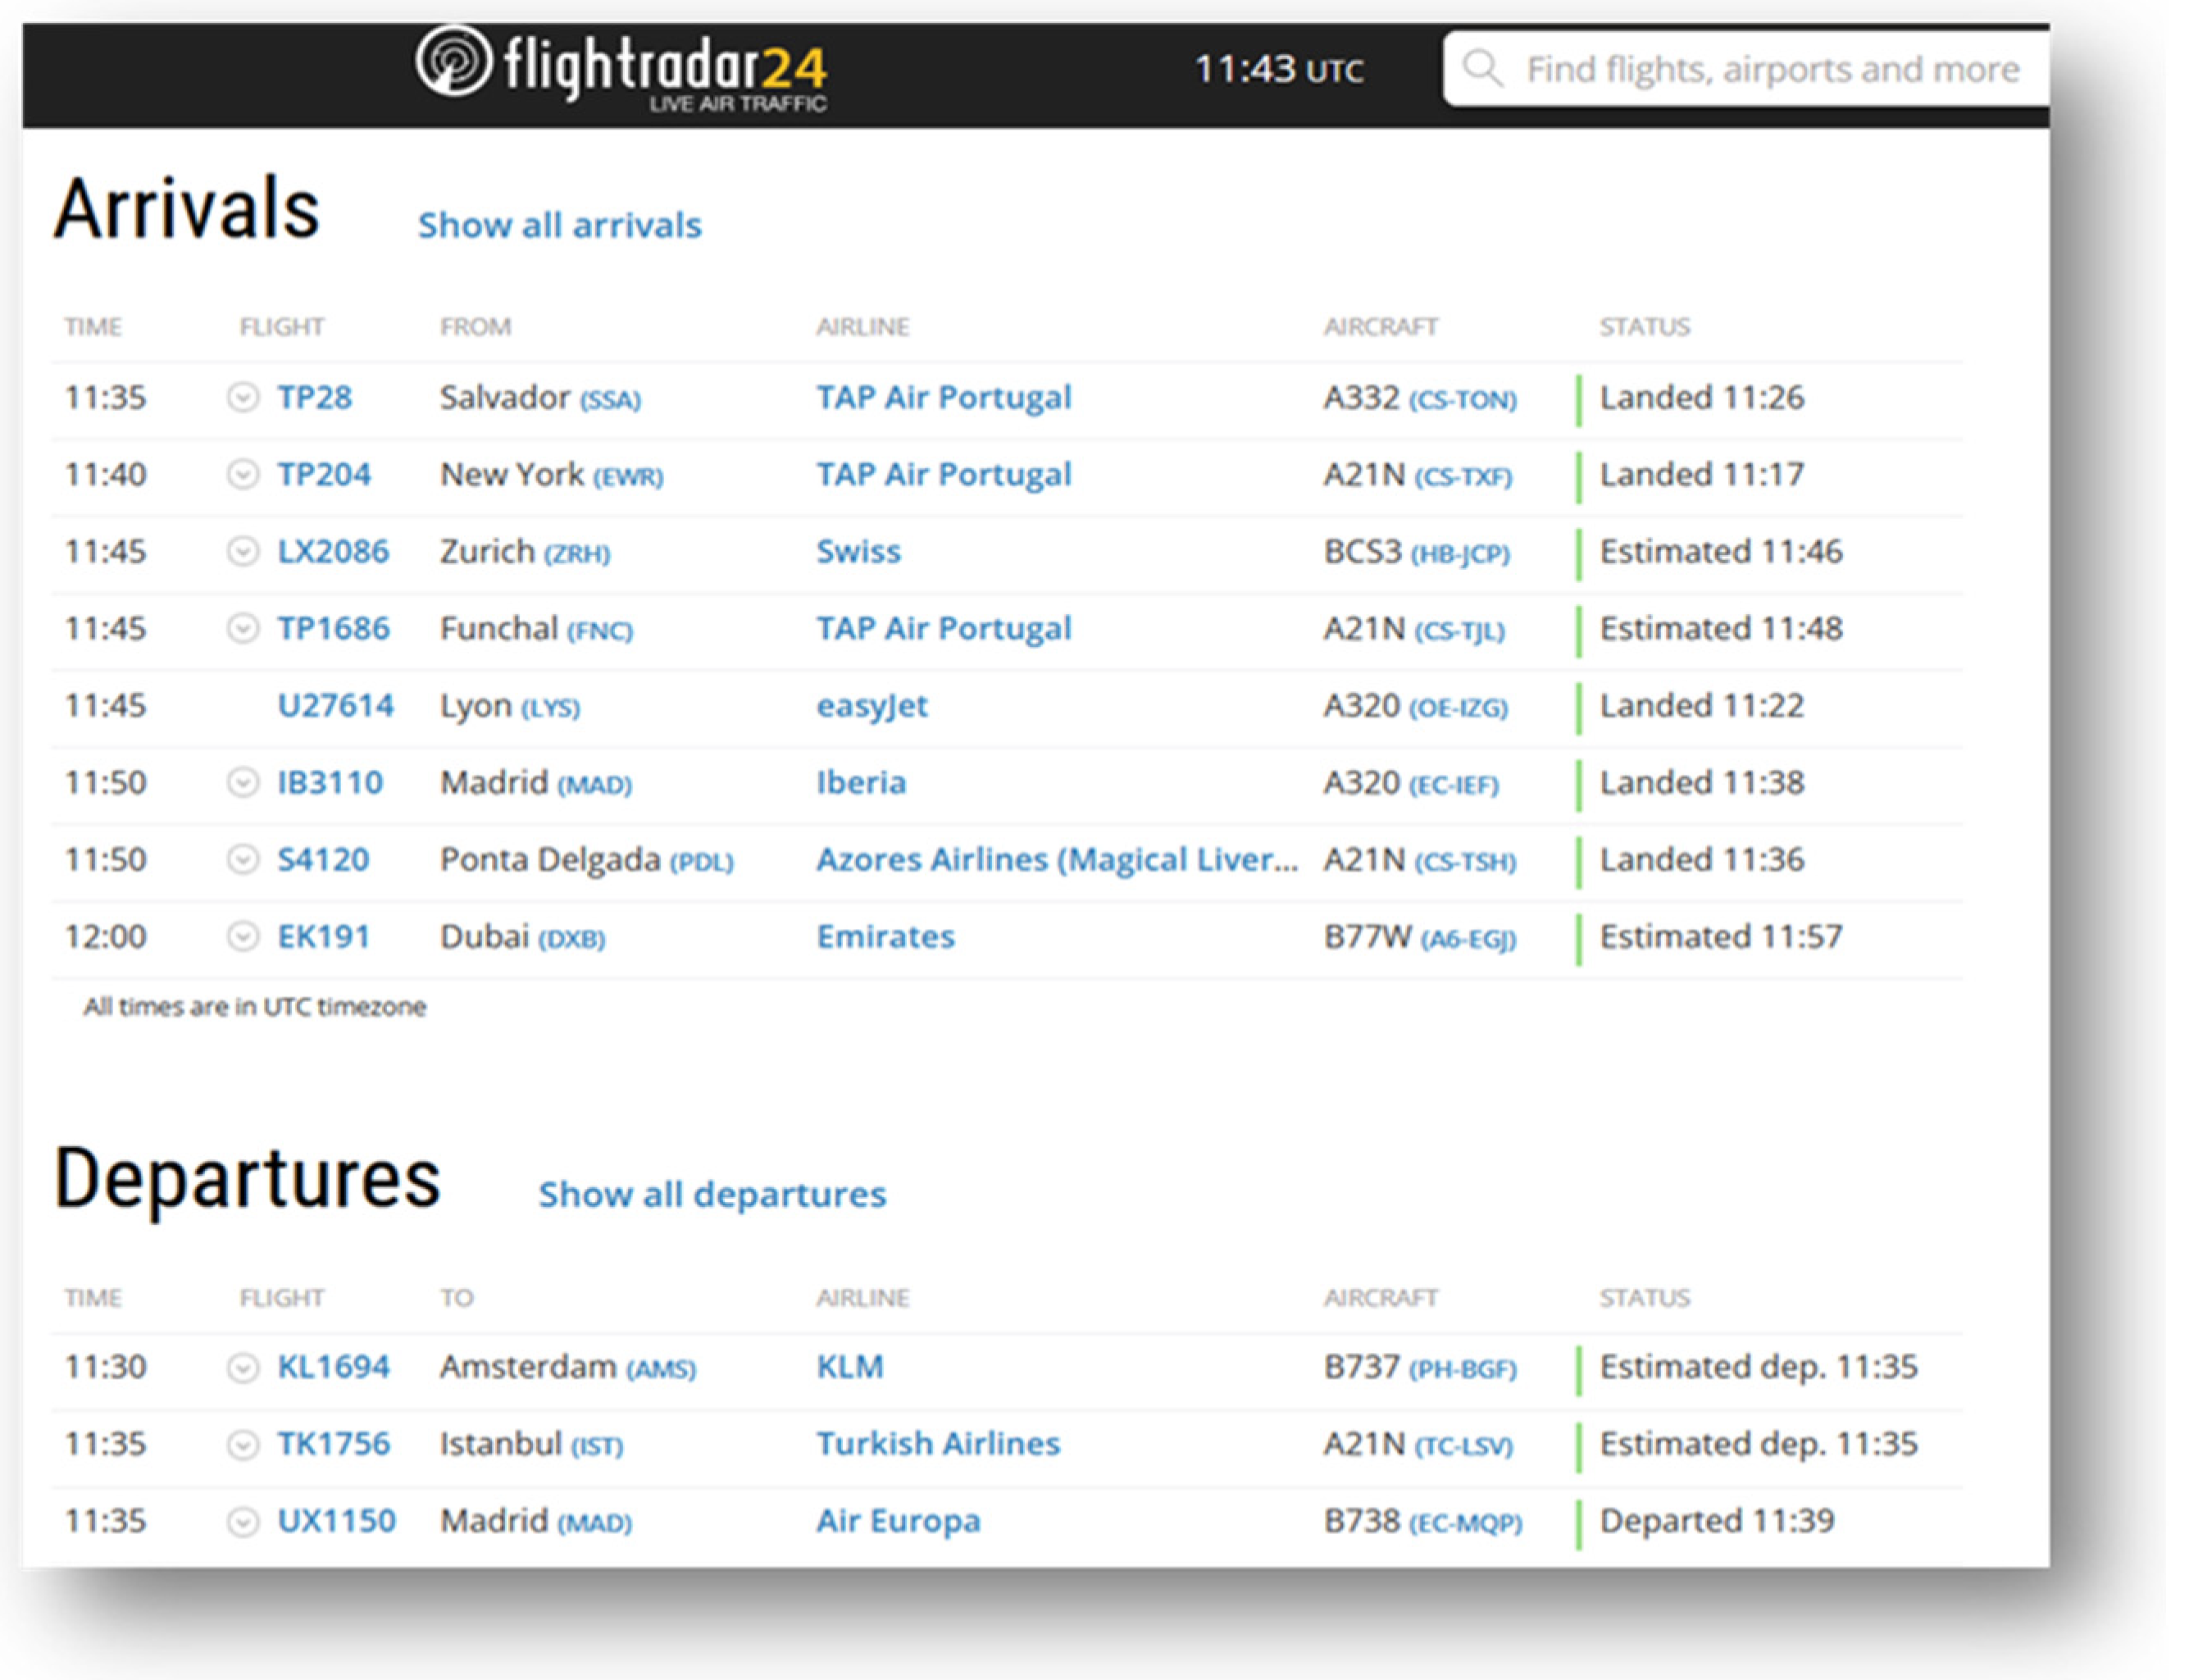
Task: Open the TAP Air Portugal link for TP28
Action: 943,397
